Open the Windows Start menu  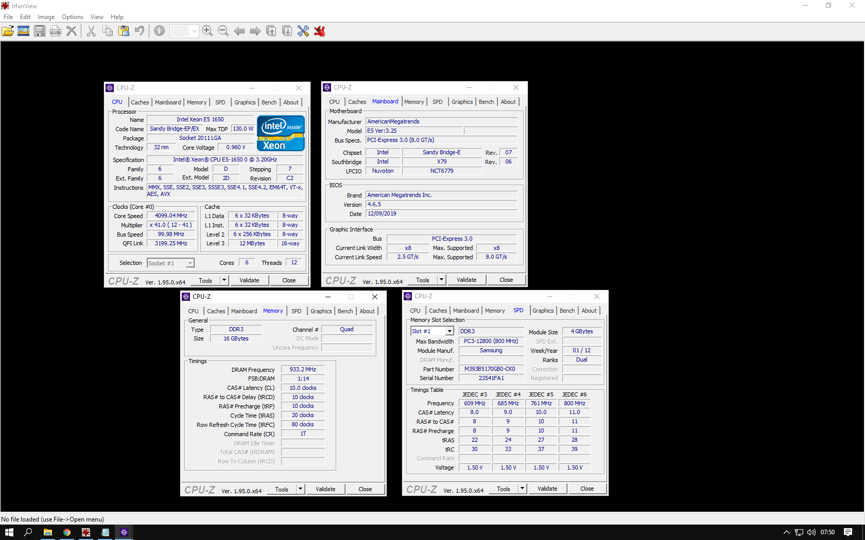(x=9, y=532)
